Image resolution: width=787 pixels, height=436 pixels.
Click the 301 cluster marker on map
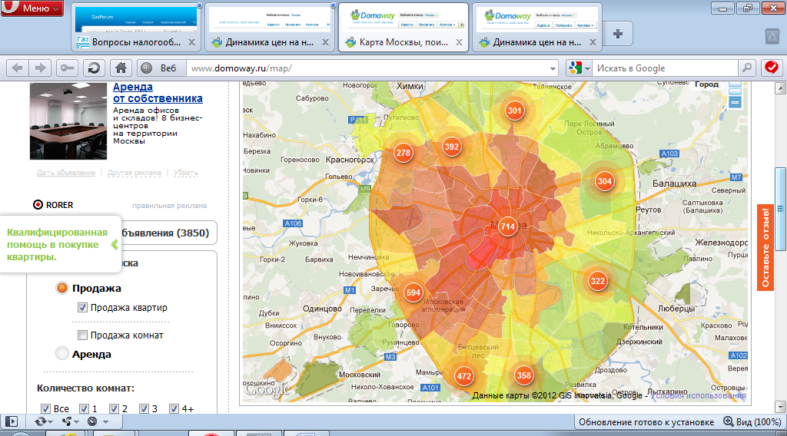[x=514, y=111]
